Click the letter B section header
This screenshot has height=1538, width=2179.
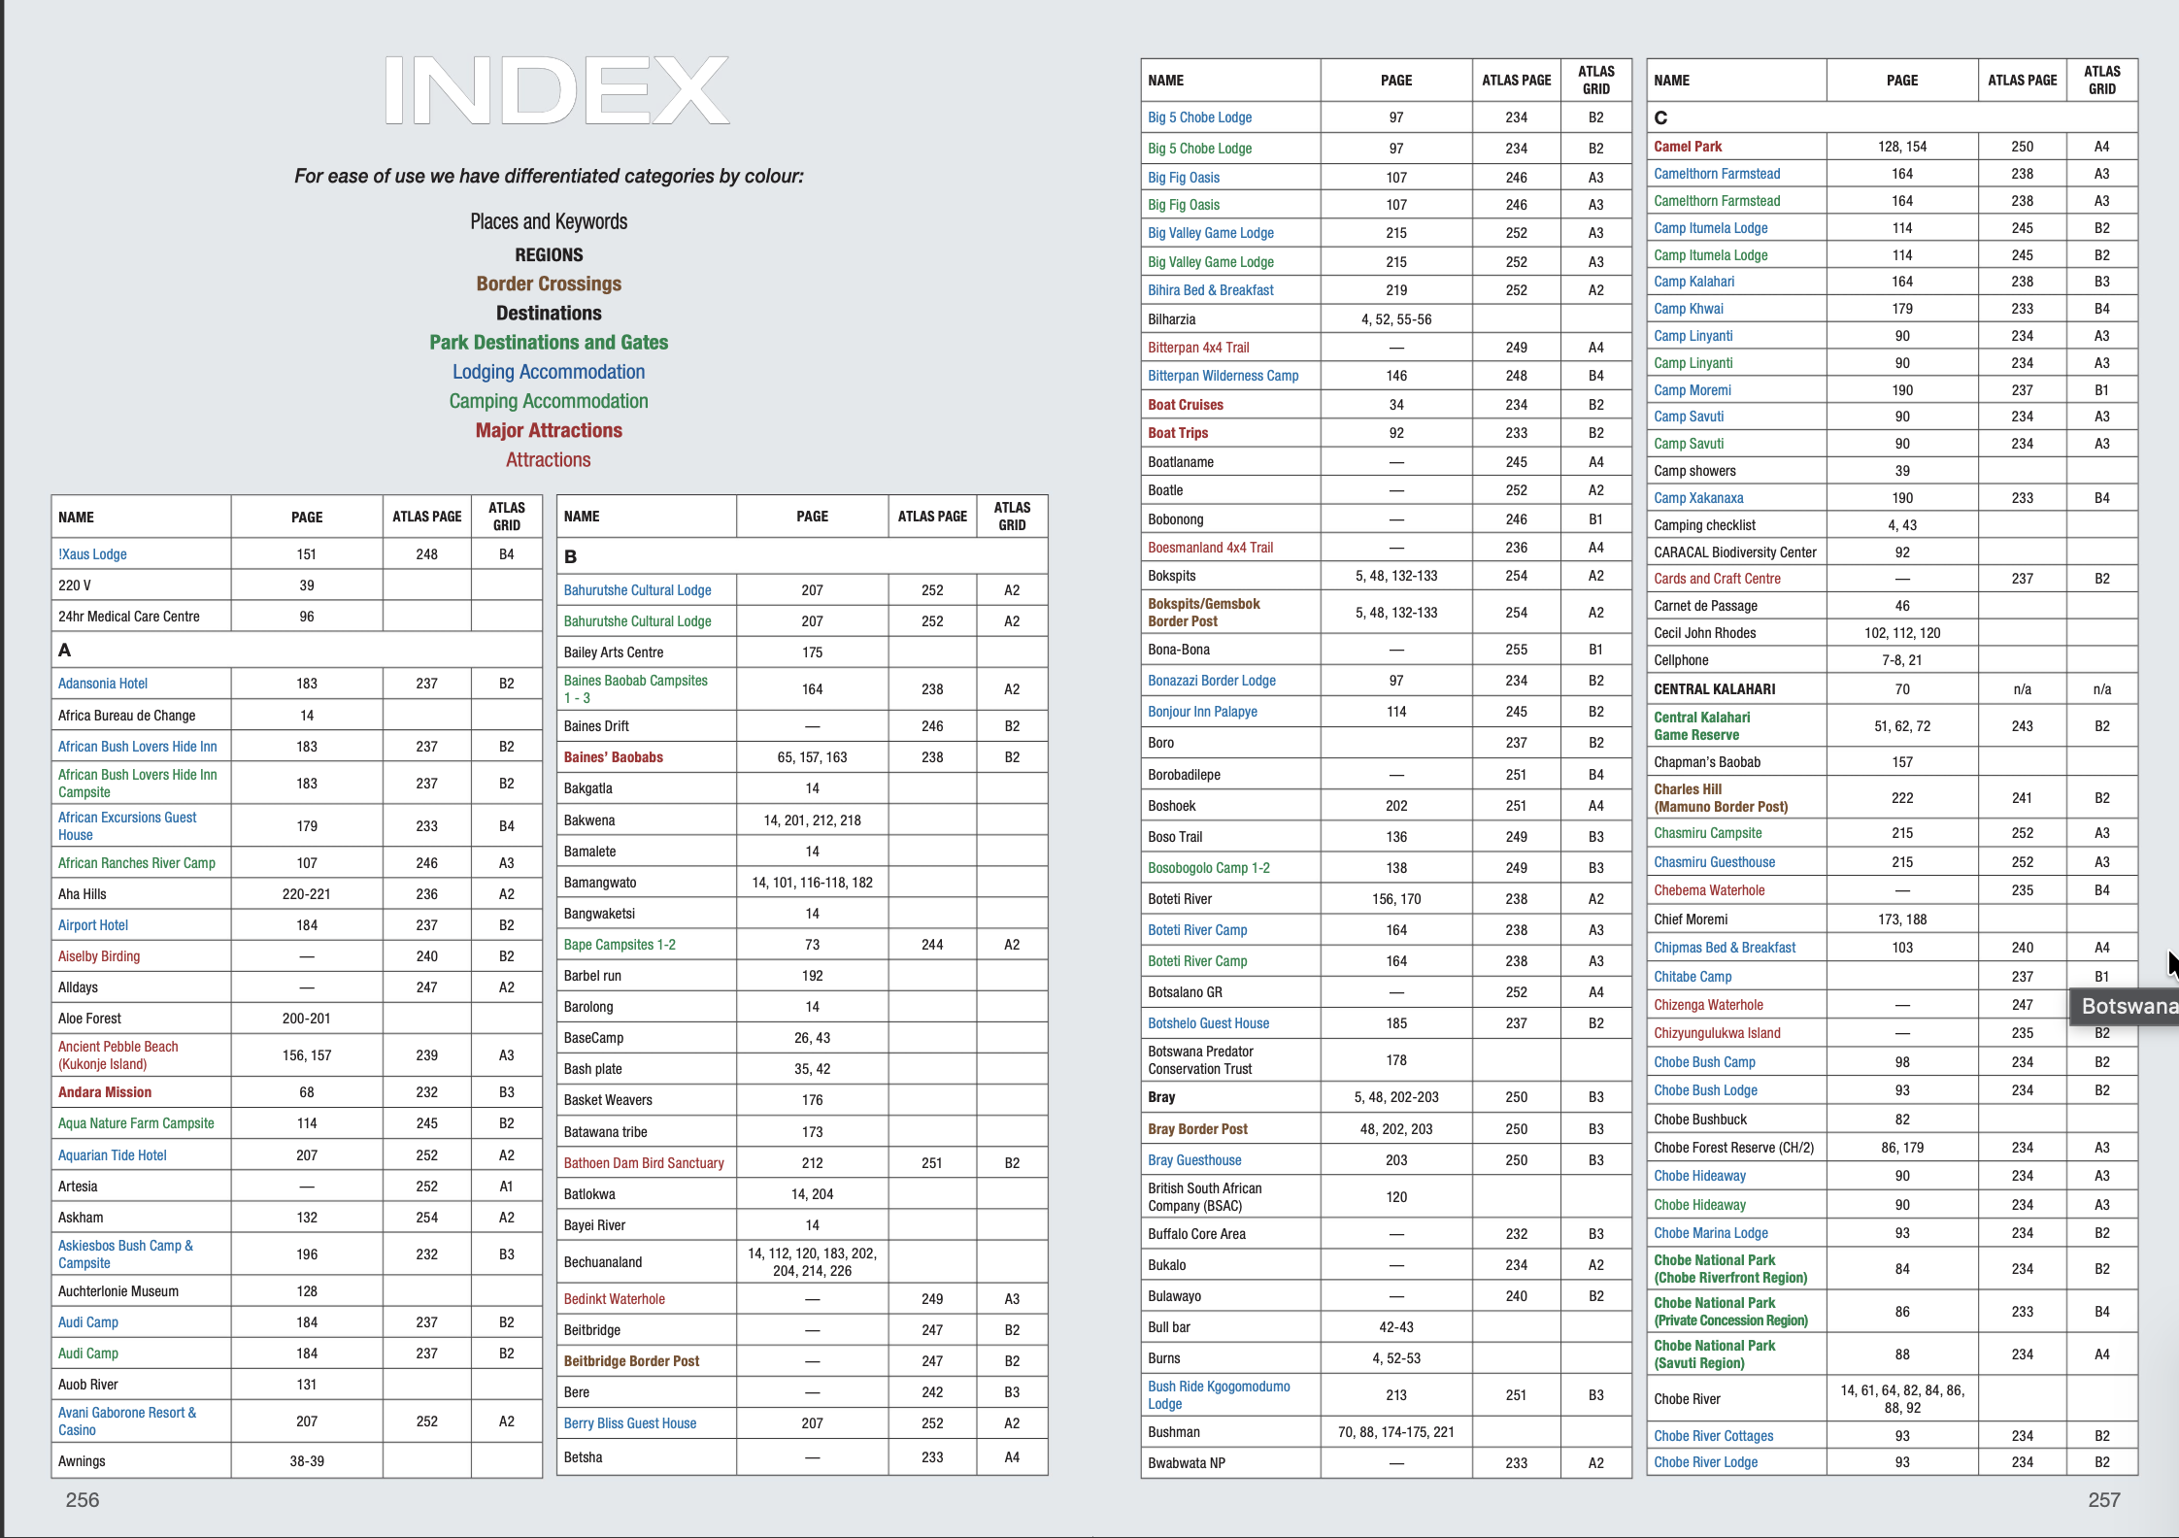[x=571, y=557]
